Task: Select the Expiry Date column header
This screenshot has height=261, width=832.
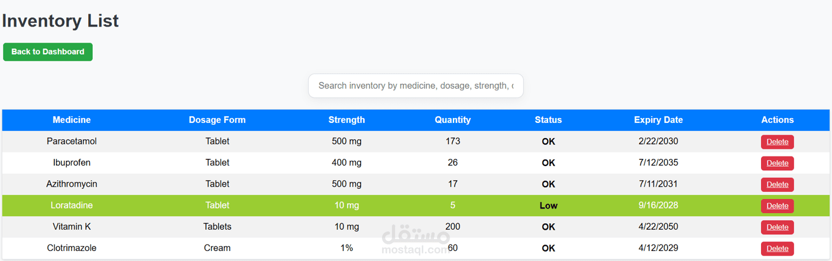Action: (x=658, y=120)
